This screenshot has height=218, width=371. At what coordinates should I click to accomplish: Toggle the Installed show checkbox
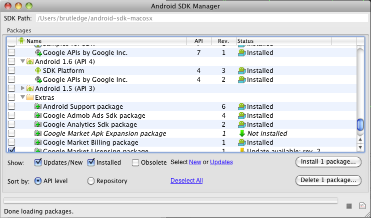(x=91, y=163)
